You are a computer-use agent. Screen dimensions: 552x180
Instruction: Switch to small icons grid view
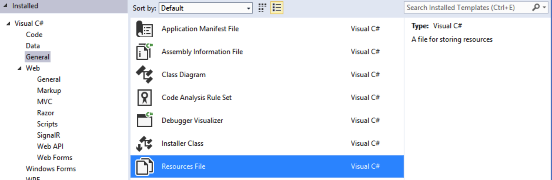[262, 8]
